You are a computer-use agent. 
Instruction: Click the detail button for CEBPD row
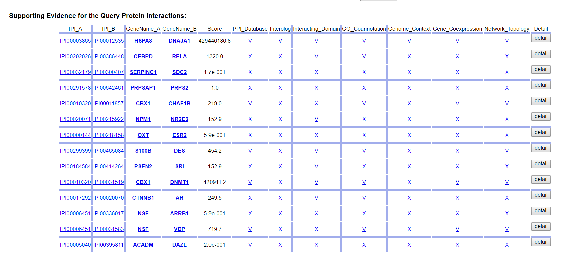click(x=541, y=54)
